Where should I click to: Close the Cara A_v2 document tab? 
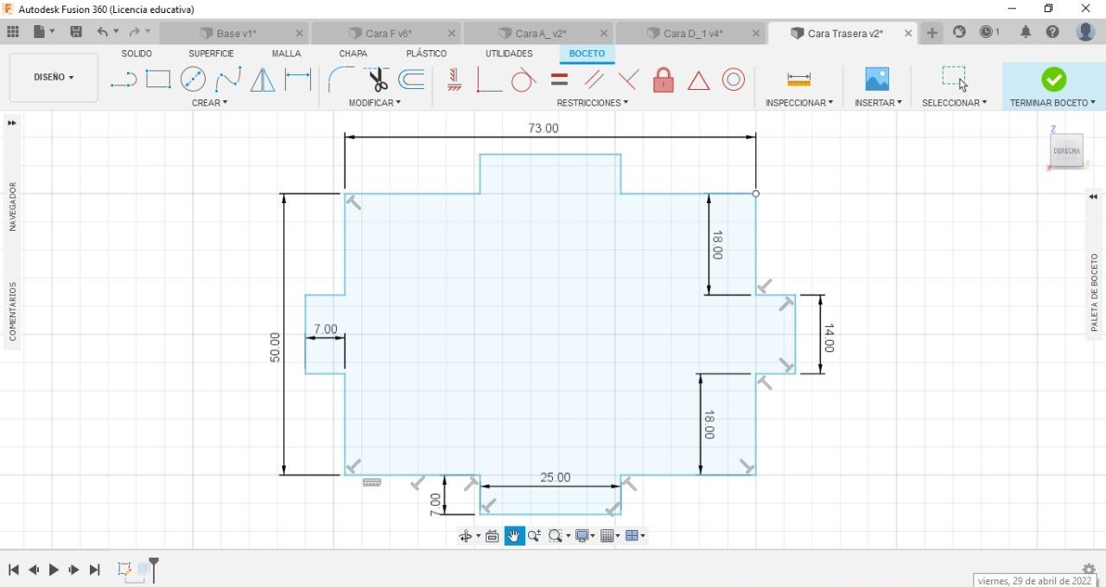coord(604,33)
